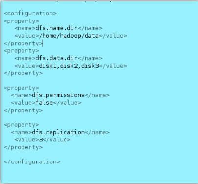Click the closing configuration tag
The image size is (198, 184).
coord(32,162)
